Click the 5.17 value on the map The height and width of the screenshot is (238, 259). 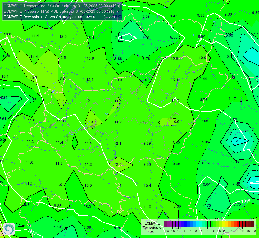coord(230,56)
